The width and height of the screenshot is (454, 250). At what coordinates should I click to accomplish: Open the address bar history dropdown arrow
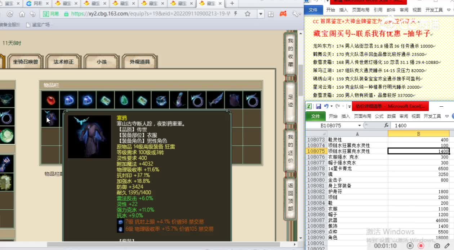(261, 14)
